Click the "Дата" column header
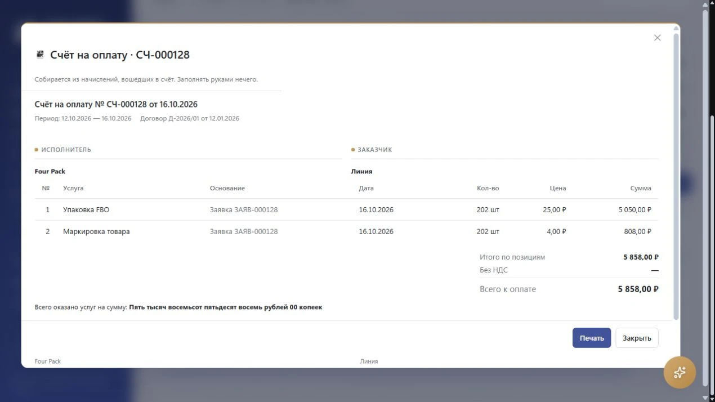 tap(366, 188)
